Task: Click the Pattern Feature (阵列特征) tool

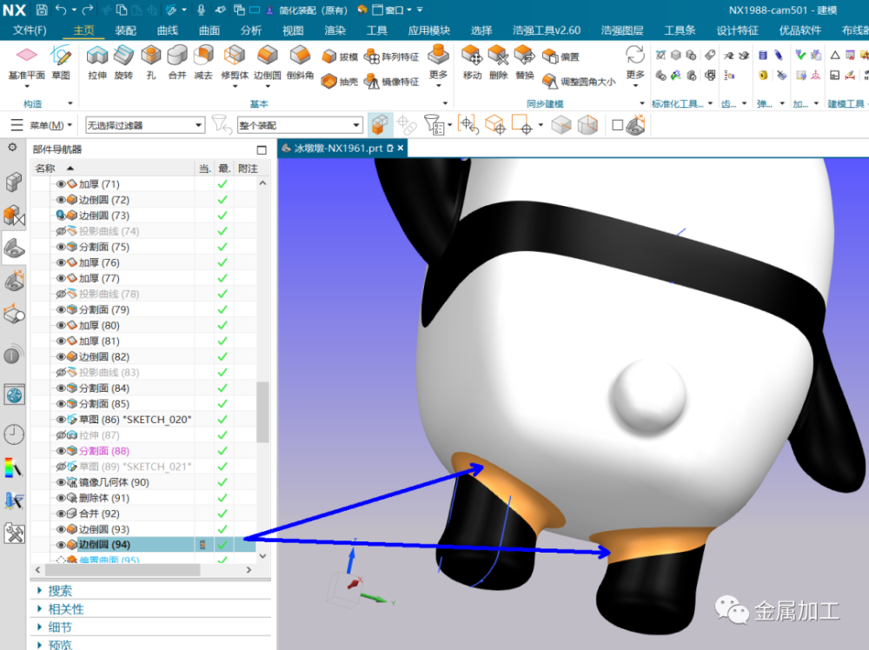Action: 391,56
